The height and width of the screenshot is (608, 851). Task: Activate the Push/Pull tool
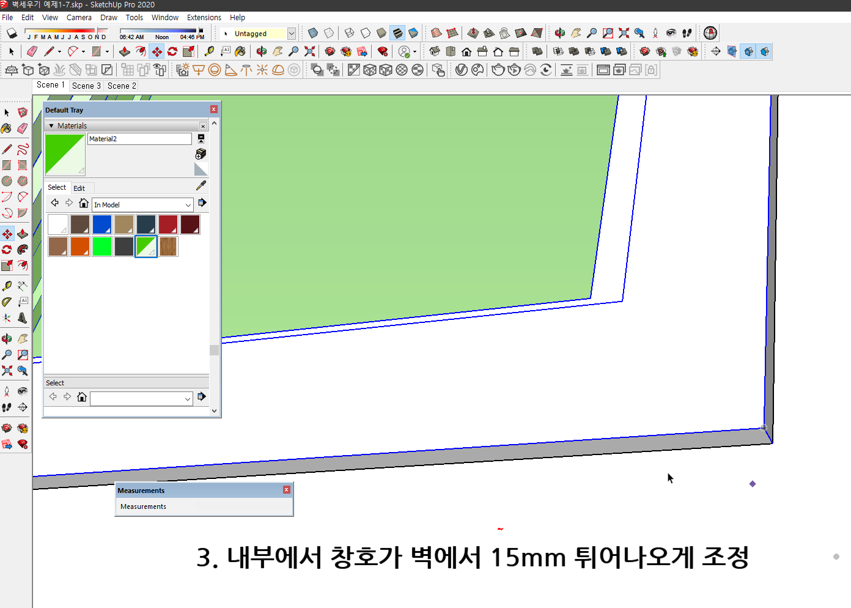click(23, 233)
